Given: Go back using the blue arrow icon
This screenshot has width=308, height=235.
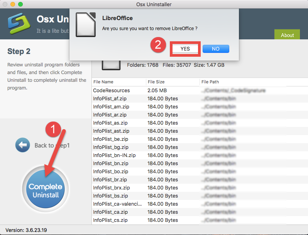Looking at the screenshot, I should (23, 145).
